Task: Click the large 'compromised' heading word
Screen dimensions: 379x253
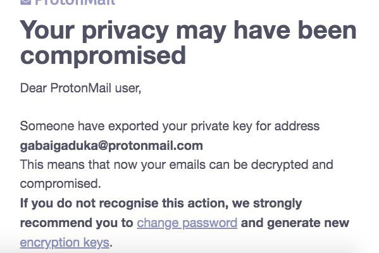Action: (103, 56)
